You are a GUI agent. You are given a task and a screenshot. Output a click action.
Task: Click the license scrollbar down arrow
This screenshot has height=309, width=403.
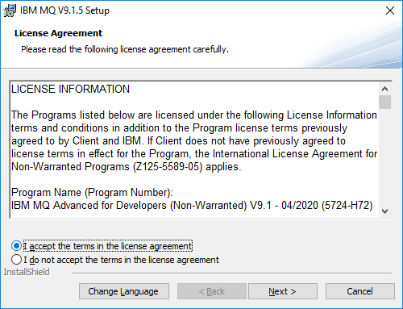(384, 211)
